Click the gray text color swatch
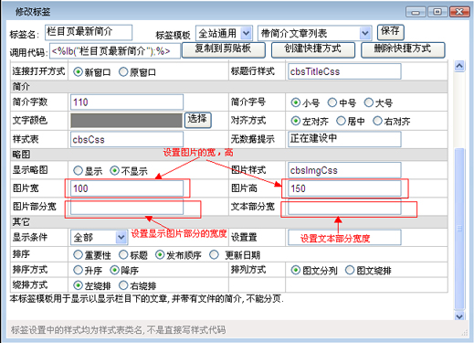Viewport: 474px width, 343px height. click(x=126, y=121)
